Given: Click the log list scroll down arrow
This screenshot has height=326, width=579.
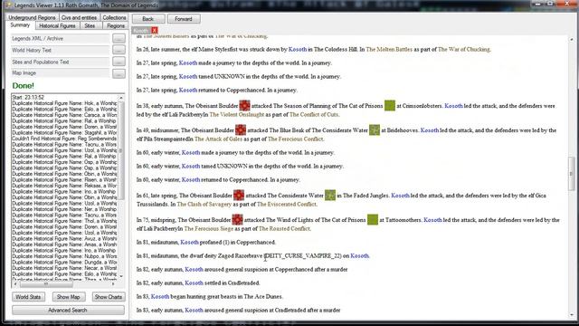Looking at the screenshot, I should (x=121, y=276).
